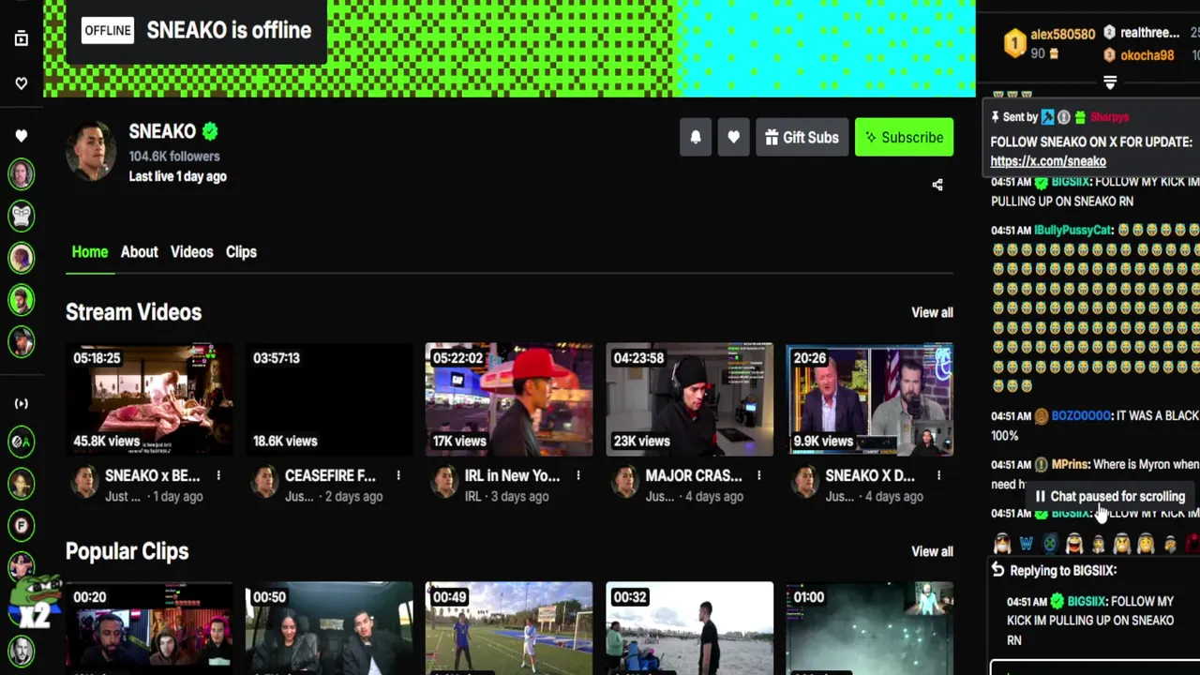1200x675 pixels.
Task: Open options menu for SNEAKO x BE... video
Action: (218, 475)
